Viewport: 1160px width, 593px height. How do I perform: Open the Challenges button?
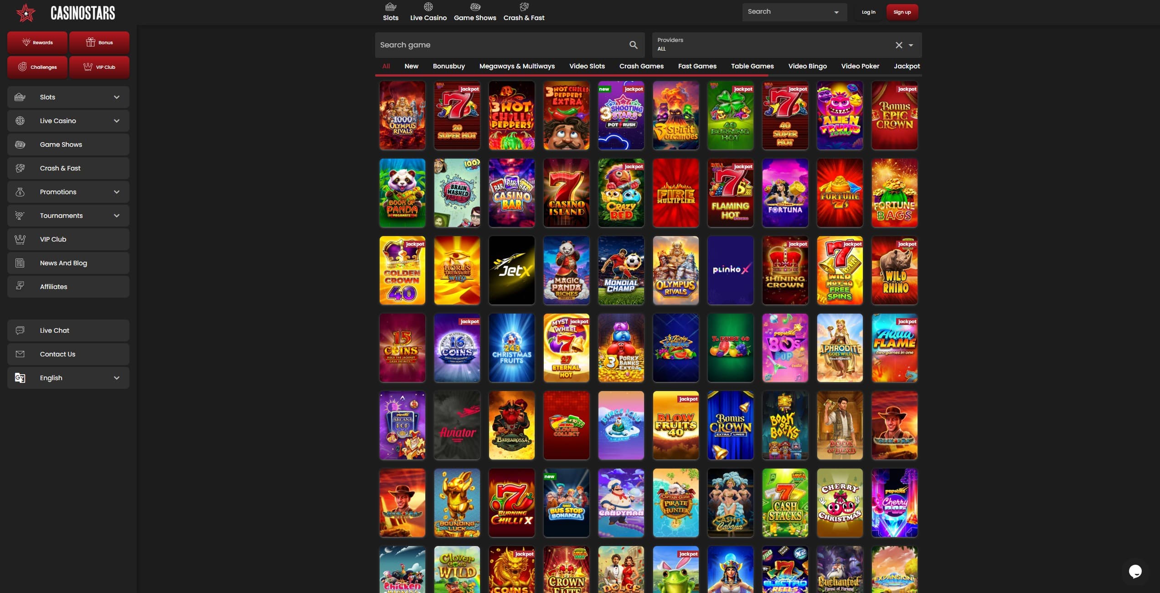pos(37,67)
